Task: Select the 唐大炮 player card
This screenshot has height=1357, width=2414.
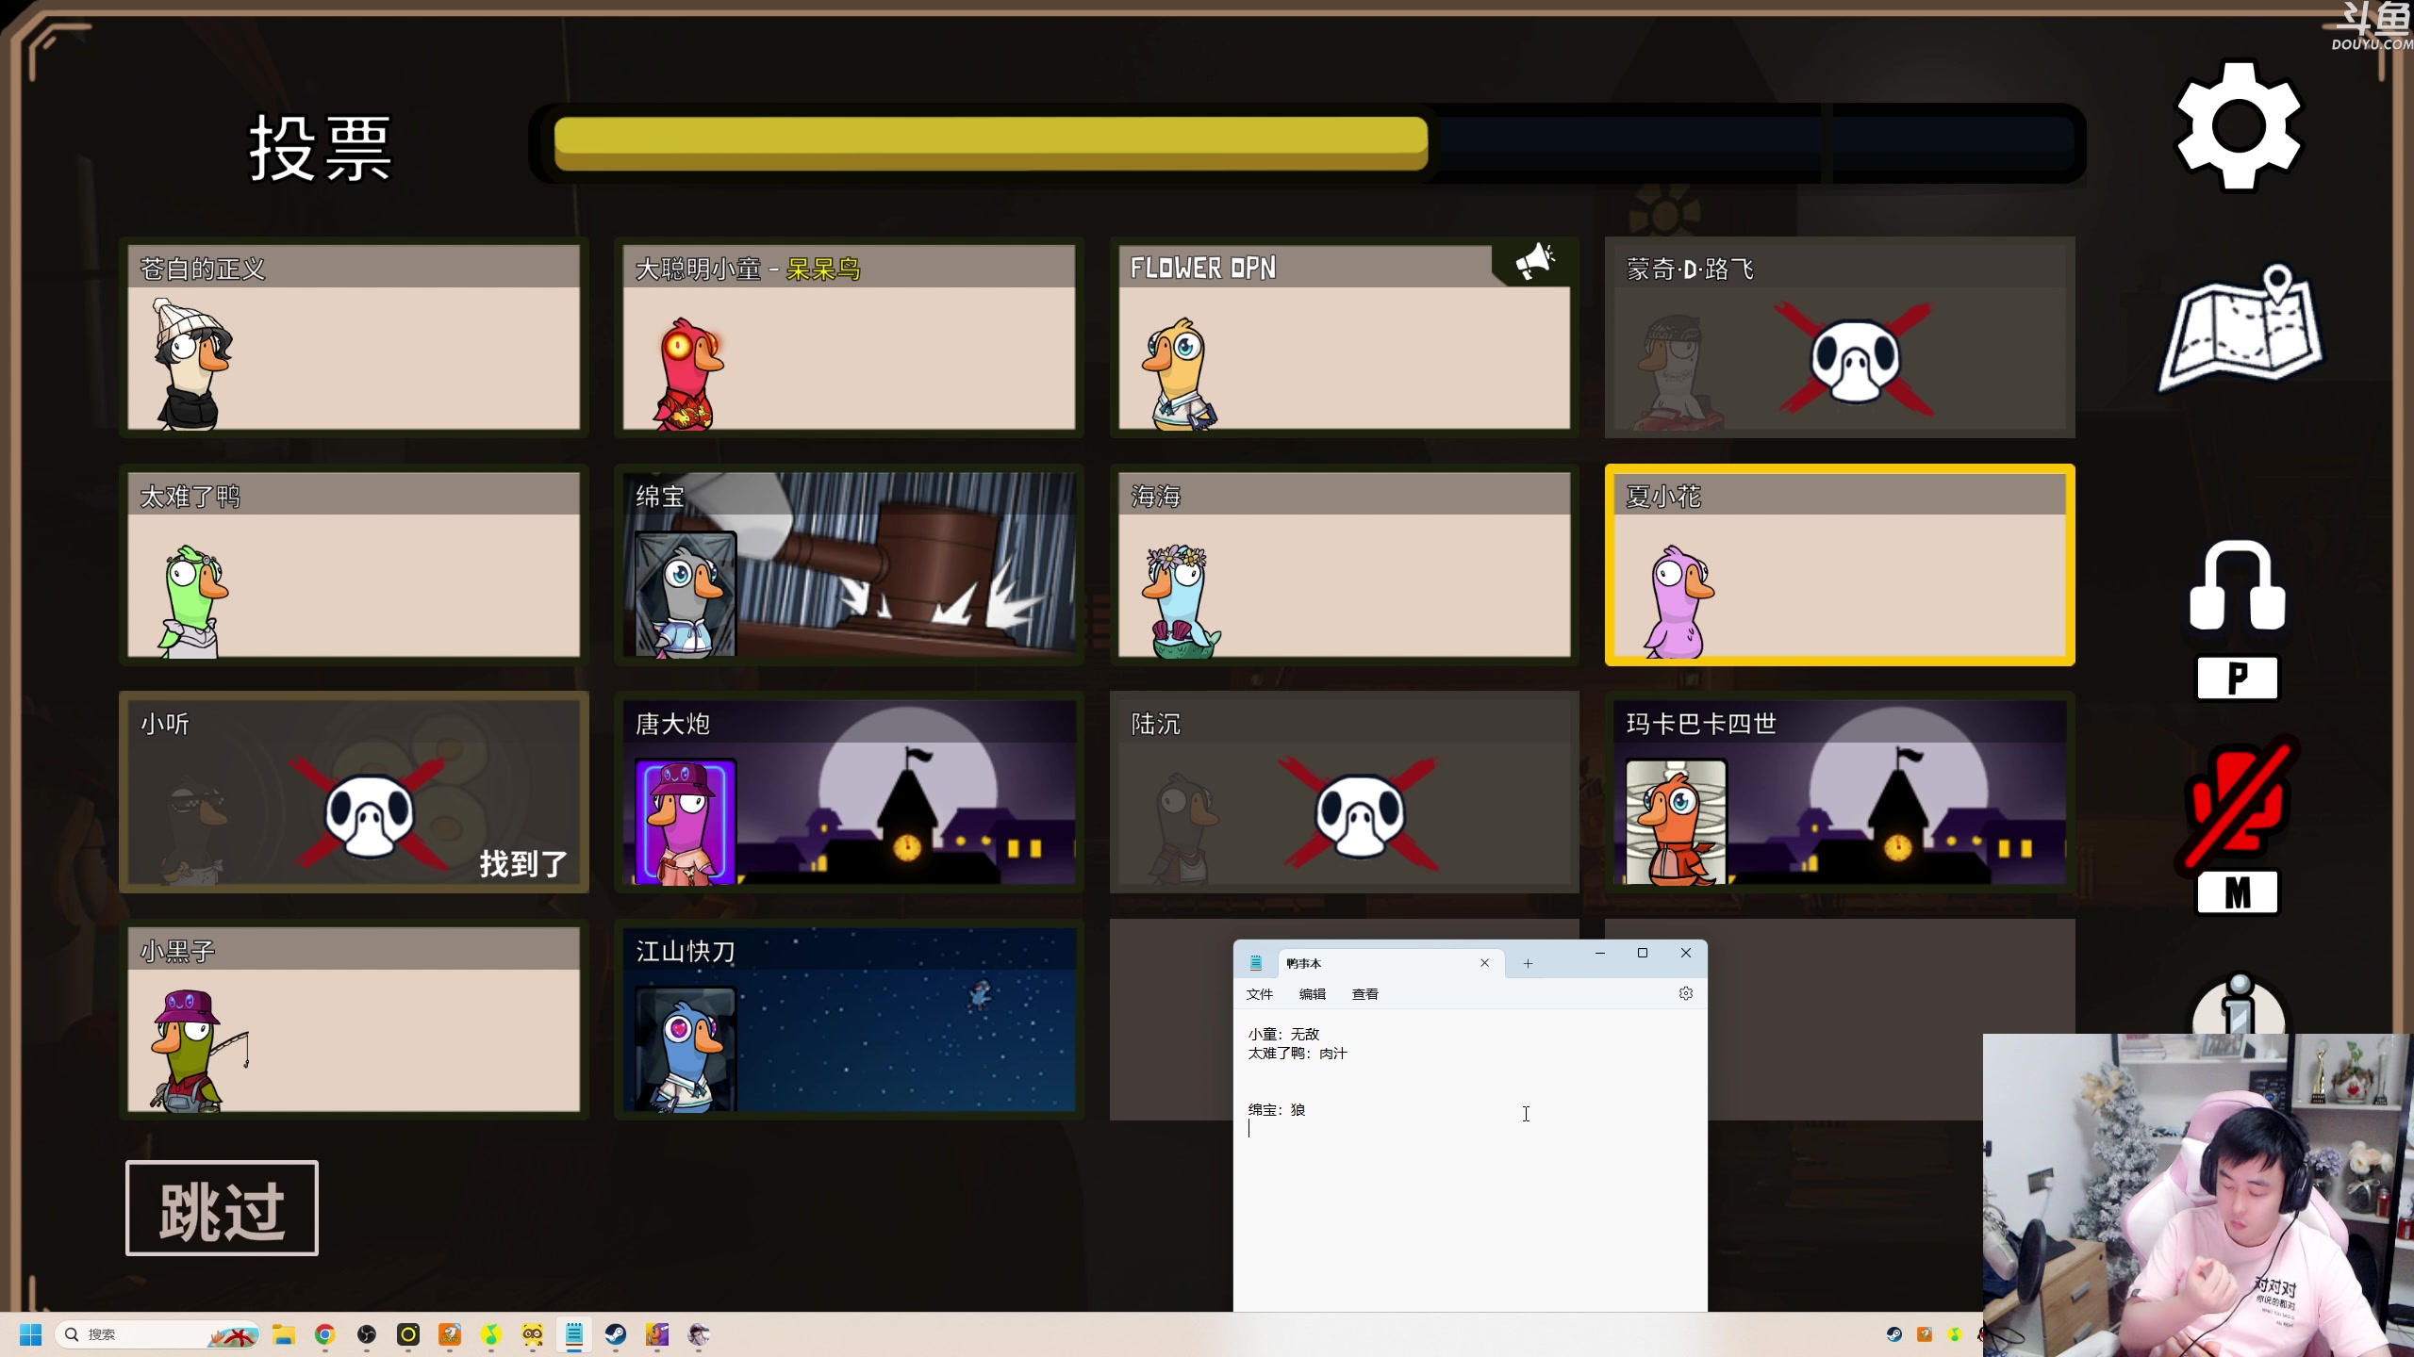Action: 849,792
